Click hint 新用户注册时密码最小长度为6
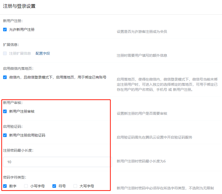 (x=141, y=161)
